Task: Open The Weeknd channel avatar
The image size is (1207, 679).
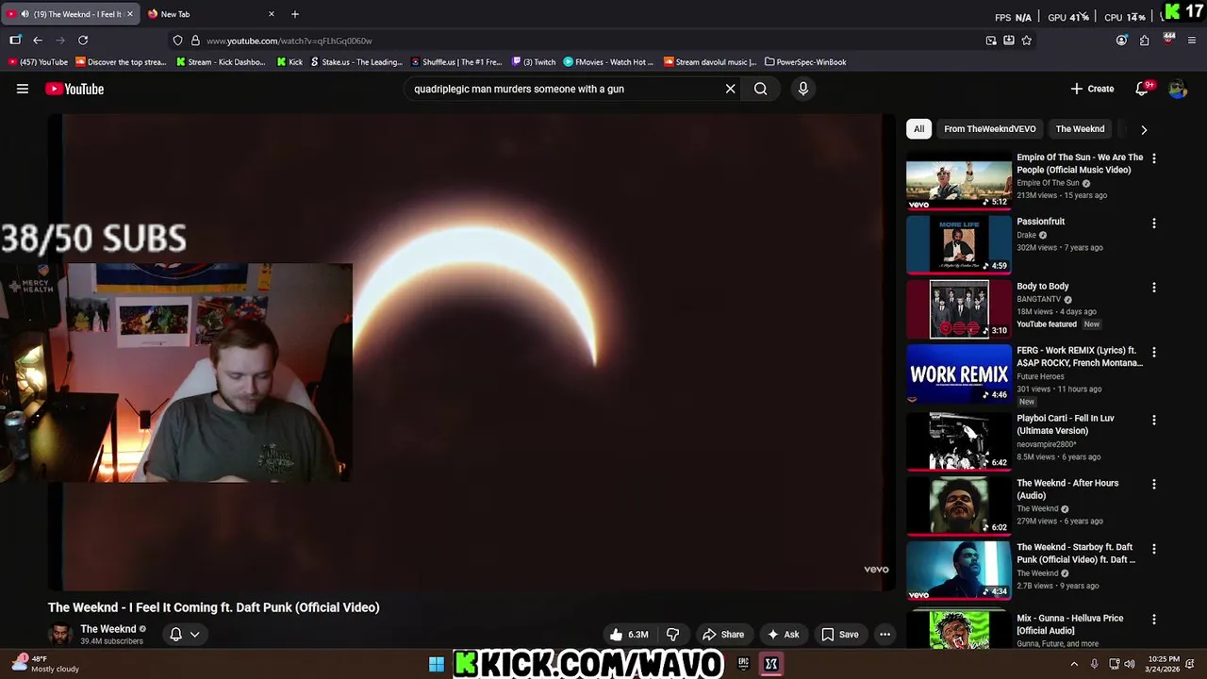Action: 60,635
